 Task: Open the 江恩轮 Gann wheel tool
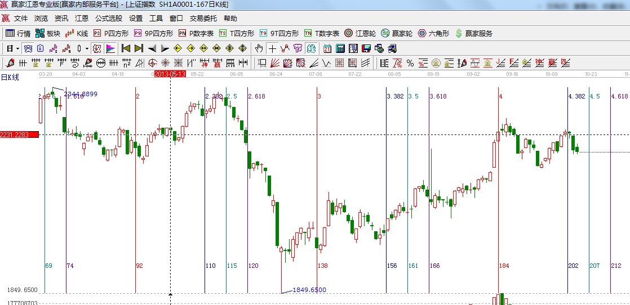[360, 33]
